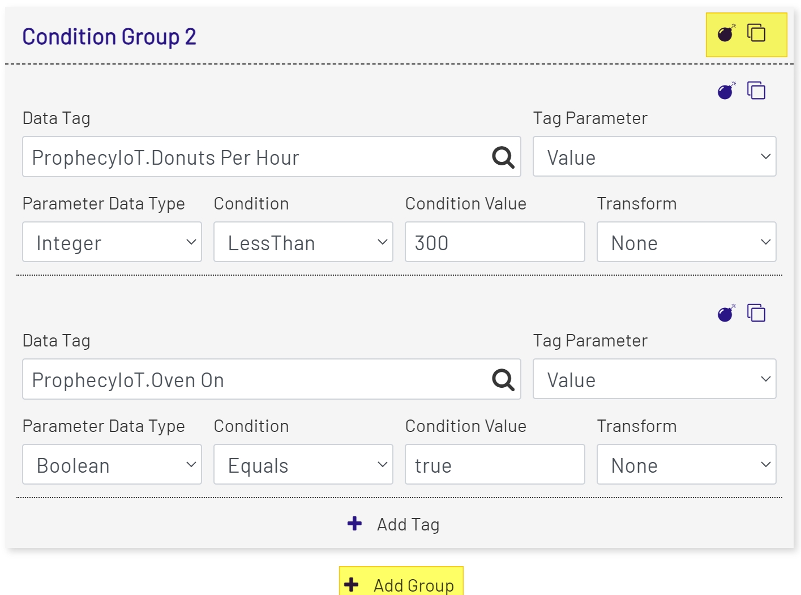Open the Boolean data type dropdown

tap(112, 464)
